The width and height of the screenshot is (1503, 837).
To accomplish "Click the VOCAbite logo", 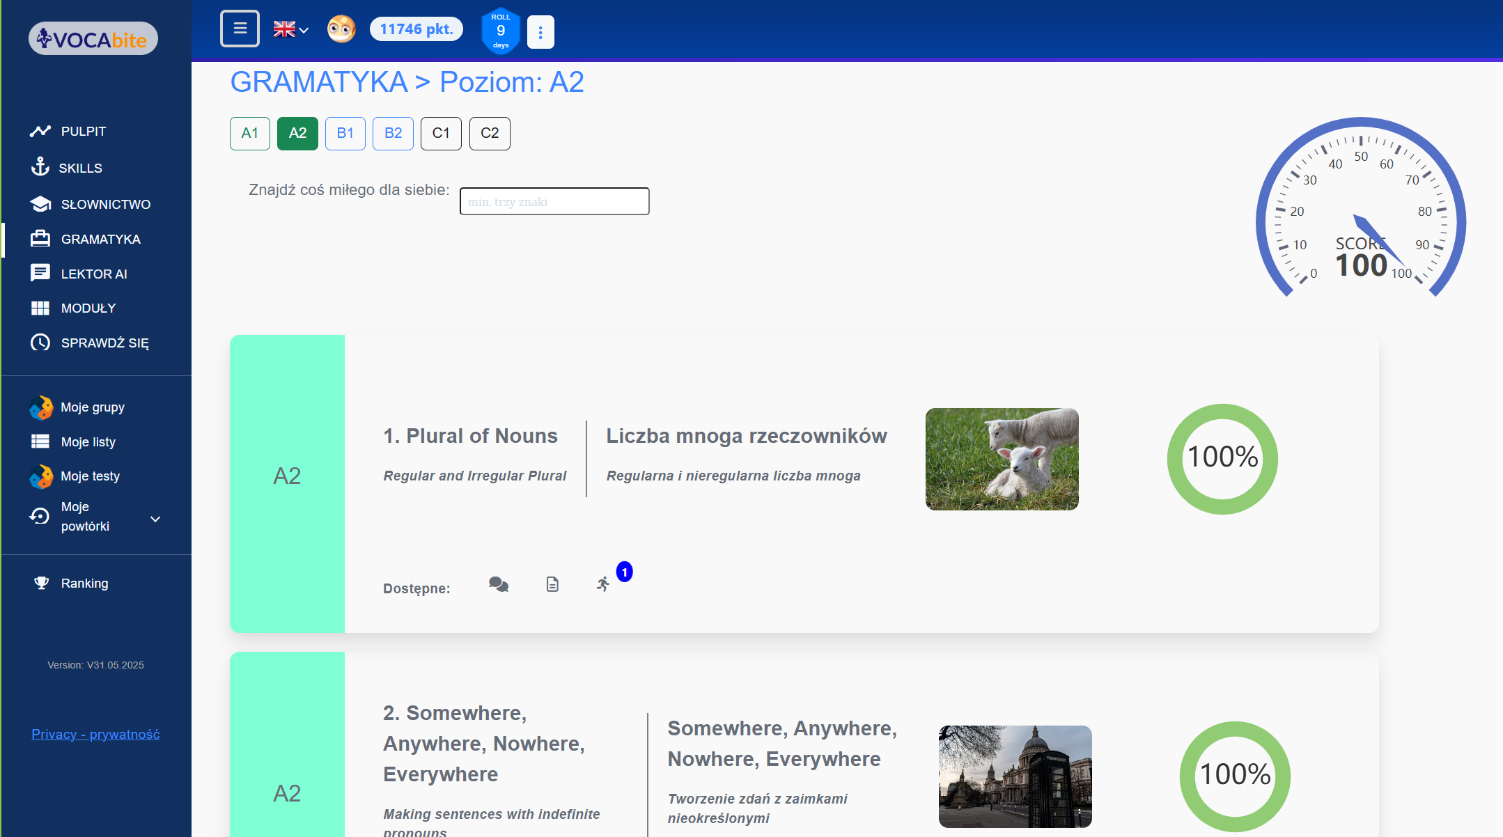I will 93,39.
